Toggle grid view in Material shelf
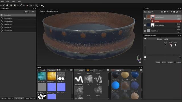Screen dimensions: 182x102 [141, 70]
